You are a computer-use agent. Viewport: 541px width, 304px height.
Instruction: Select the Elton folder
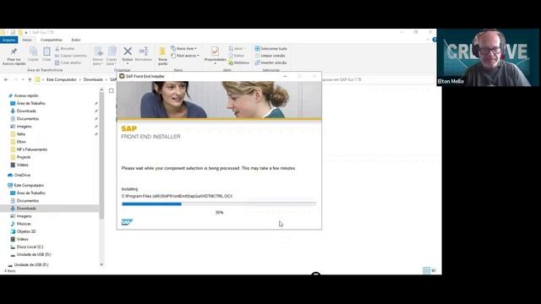pos(21,142)
